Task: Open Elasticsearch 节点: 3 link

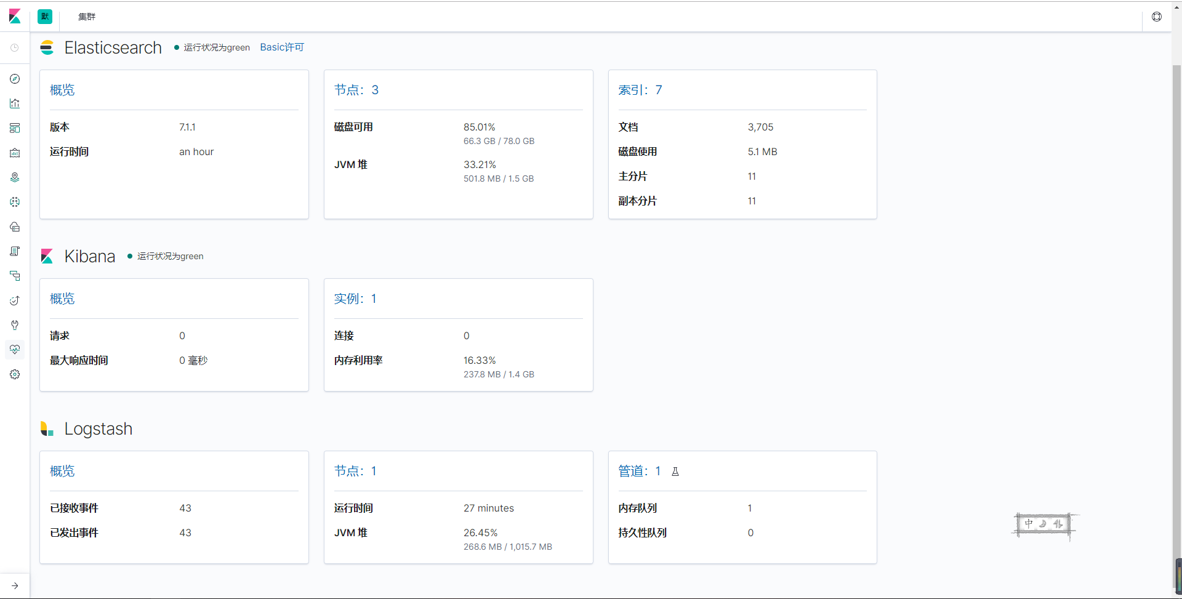Action: coord(356,90)
